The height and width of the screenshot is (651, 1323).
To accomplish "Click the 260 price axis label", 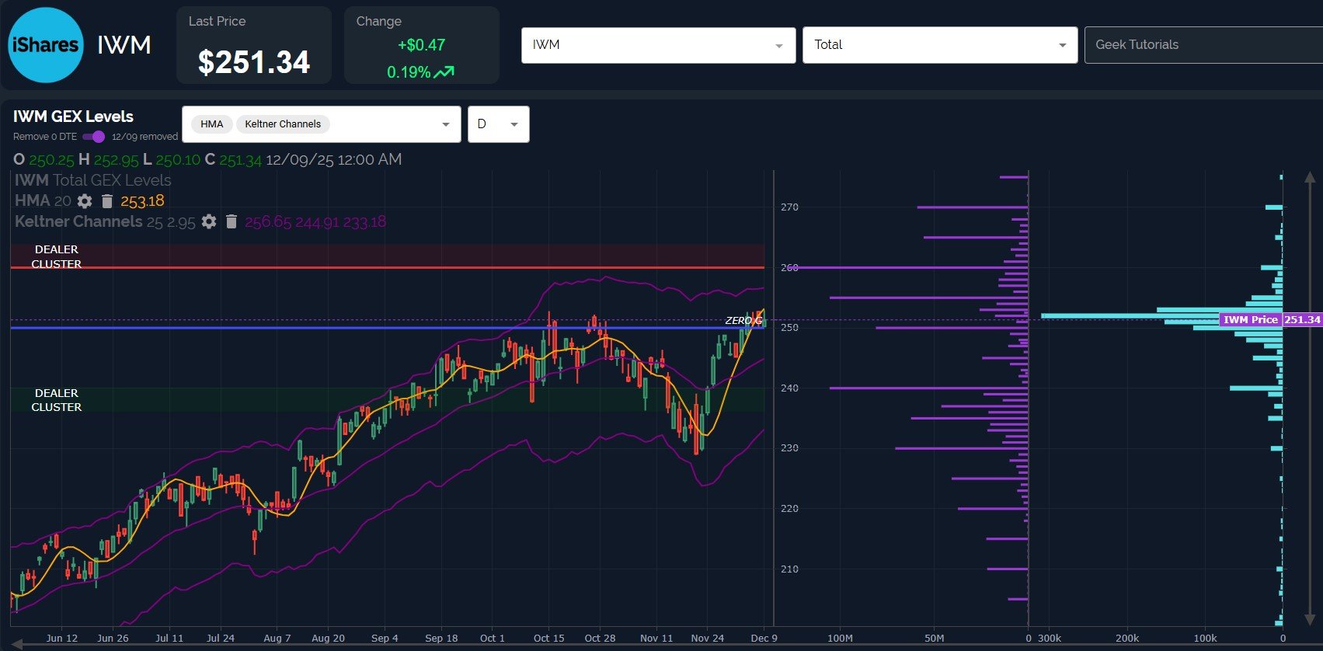I will [x=789, y=267].
